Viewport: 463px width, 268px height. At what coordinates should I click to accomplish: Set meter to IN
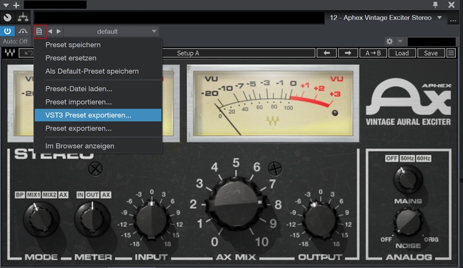coord(80,195)
